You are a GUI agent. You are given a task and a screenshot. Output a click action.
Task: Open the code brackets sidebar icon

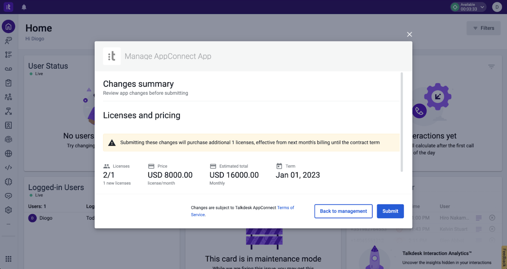[8, 167]
